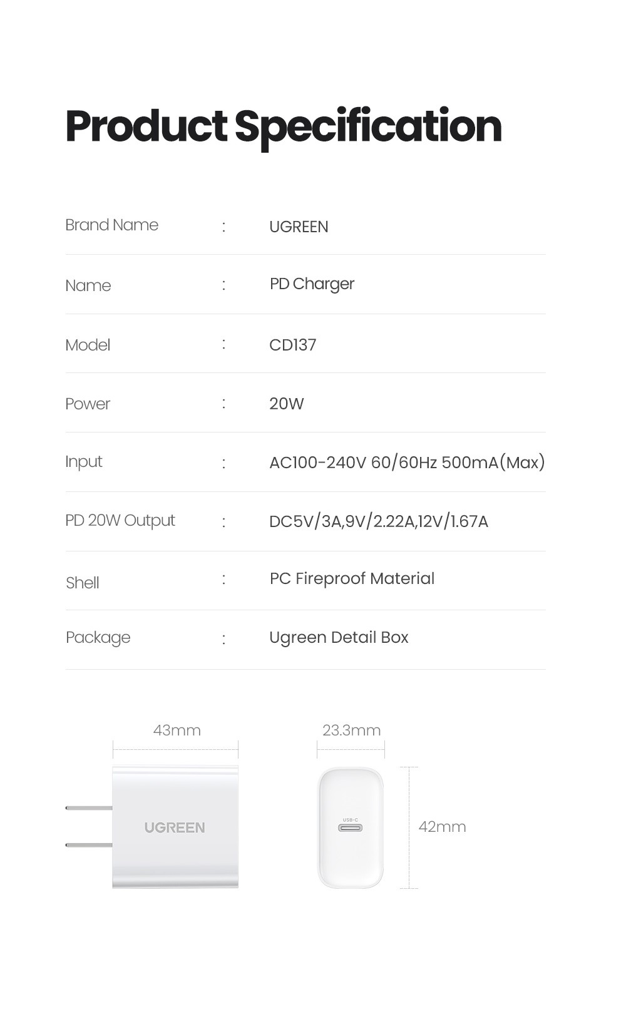The width and height of the screenshot is (626, 1009).
Task: Click the 23.3mm dimension label
Action: pos(351,730)
